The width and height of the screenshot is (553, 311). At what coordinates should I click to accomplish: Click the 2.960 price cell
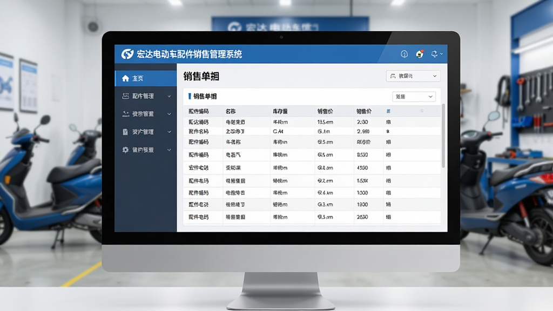(363, 131)
